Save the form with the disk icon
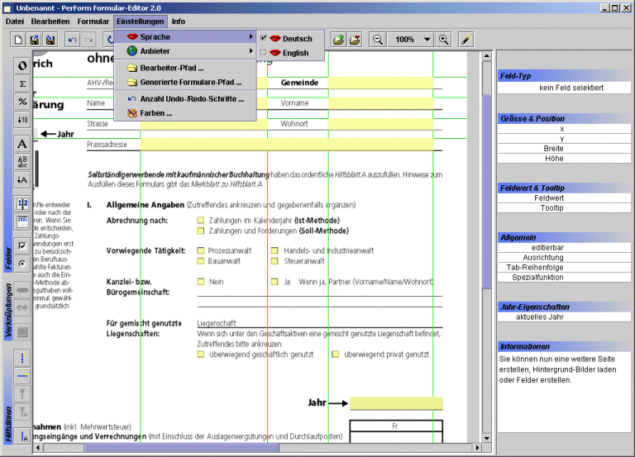Viewport: 635px width, 457px height. 50,40
